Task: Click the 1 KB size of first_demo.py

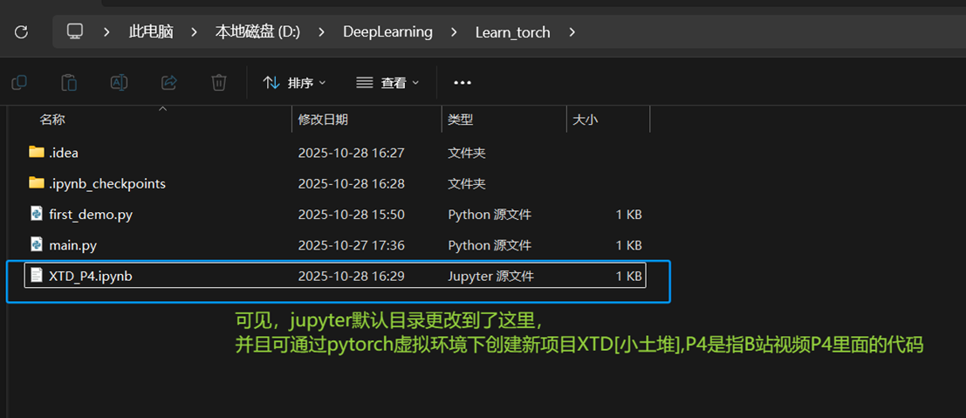Action: (x=628, y=215)
